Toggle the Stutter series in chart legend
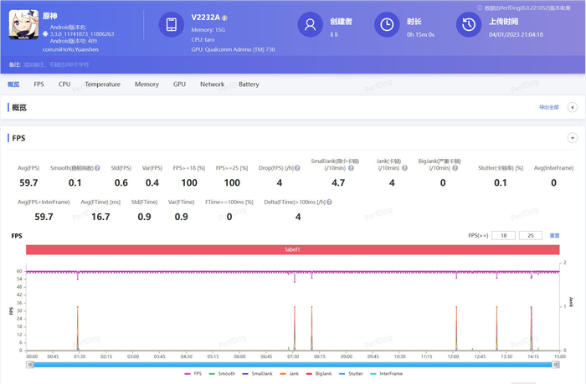The height and width of the screenshot is (384, 586). tap(354, 374)
